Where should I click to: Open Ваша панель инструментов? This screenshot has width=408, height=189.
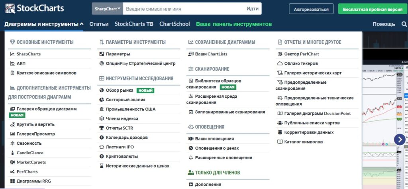[234, 24]
